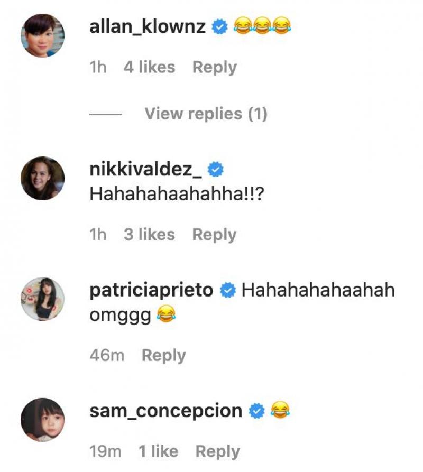Click the verified badge next to nikkivaldez_

pyautogui.click(x=216, y=170)
